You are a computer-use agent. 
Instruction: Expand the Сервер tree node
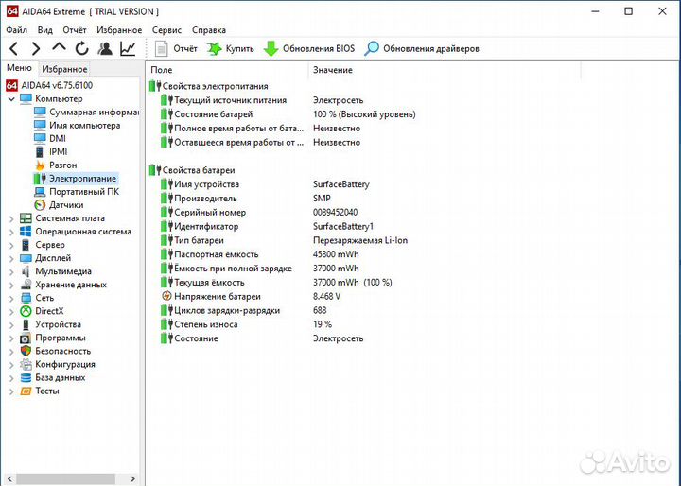click(11, 245)
